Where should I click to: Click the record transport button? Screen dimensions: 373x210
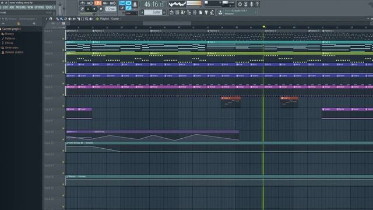101,9
